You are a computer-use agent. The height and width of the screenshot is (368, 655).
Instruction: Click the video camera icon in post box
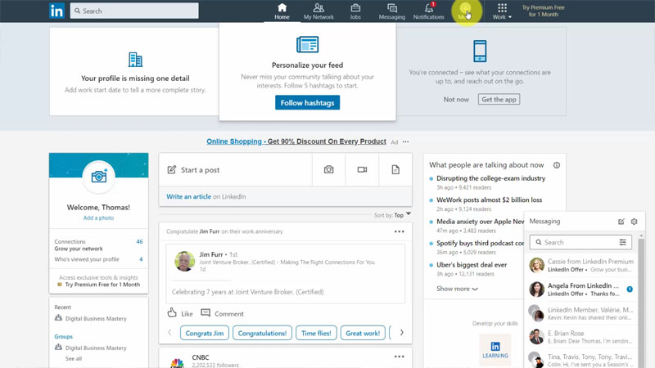(362, 169)
